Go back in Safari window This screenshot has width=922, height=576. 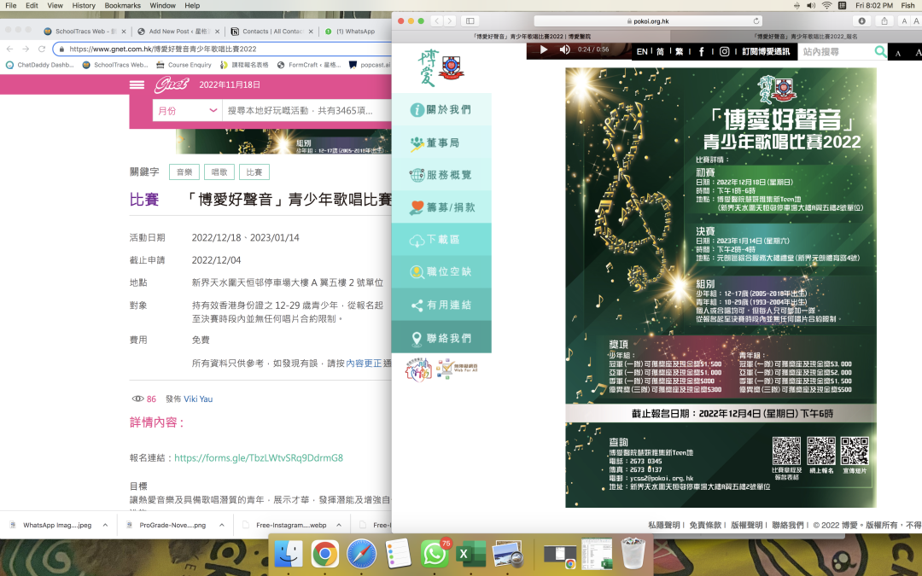tap(437, 21)
